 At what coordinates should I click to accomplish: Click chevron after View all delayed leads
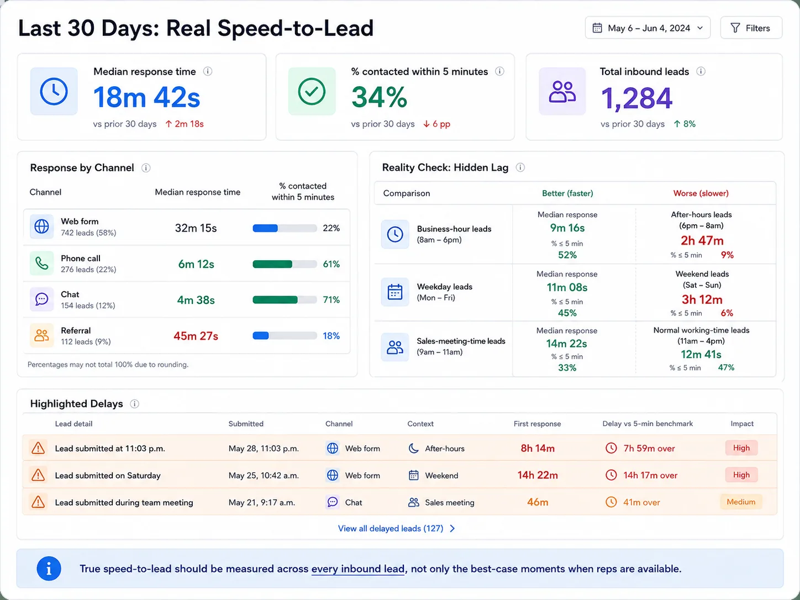click(452, 528)
